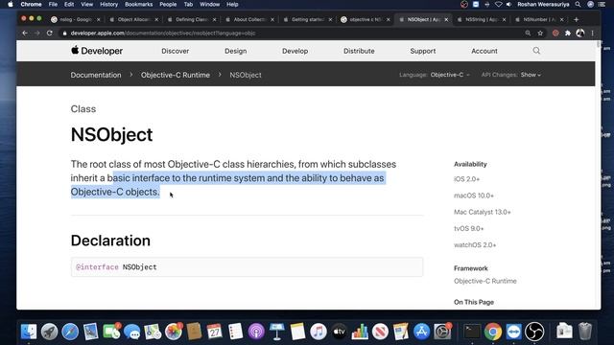The height and width of the screenshot is (345, 614).
Task: Open the Apple Developer site search
Action: 536,51
